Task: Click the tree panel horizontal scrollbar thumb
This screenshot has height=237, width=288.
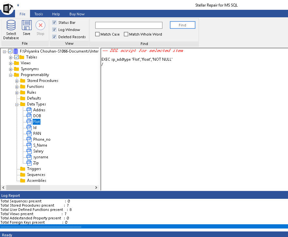Action: (x=23, y=187)
